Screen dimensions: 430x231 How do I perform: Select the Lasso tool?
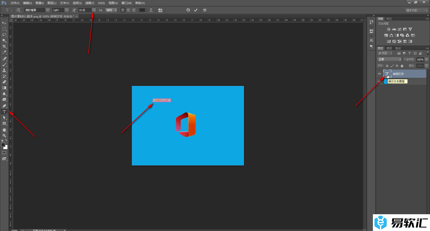4,35
